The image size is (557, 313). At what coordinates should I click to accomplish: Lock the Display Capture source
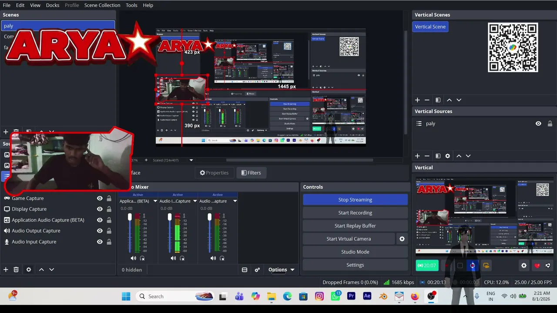(109, 209)
